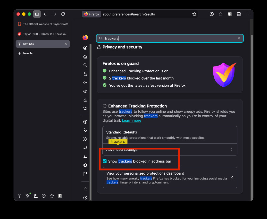Click Enhanced Tracking Protection is on text
Screen dimensions: 267x219
(139, 71)
